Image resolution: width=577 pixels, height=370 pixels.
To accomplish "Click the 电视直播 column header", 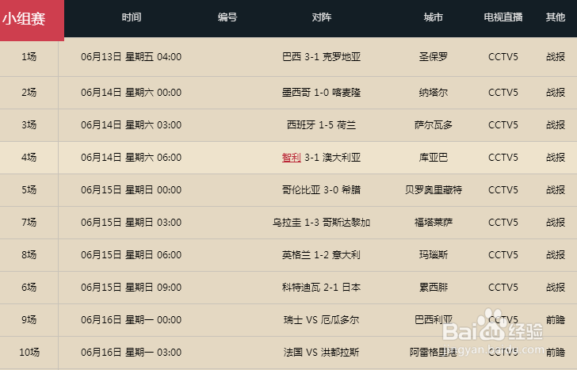I will pos(503,17).
